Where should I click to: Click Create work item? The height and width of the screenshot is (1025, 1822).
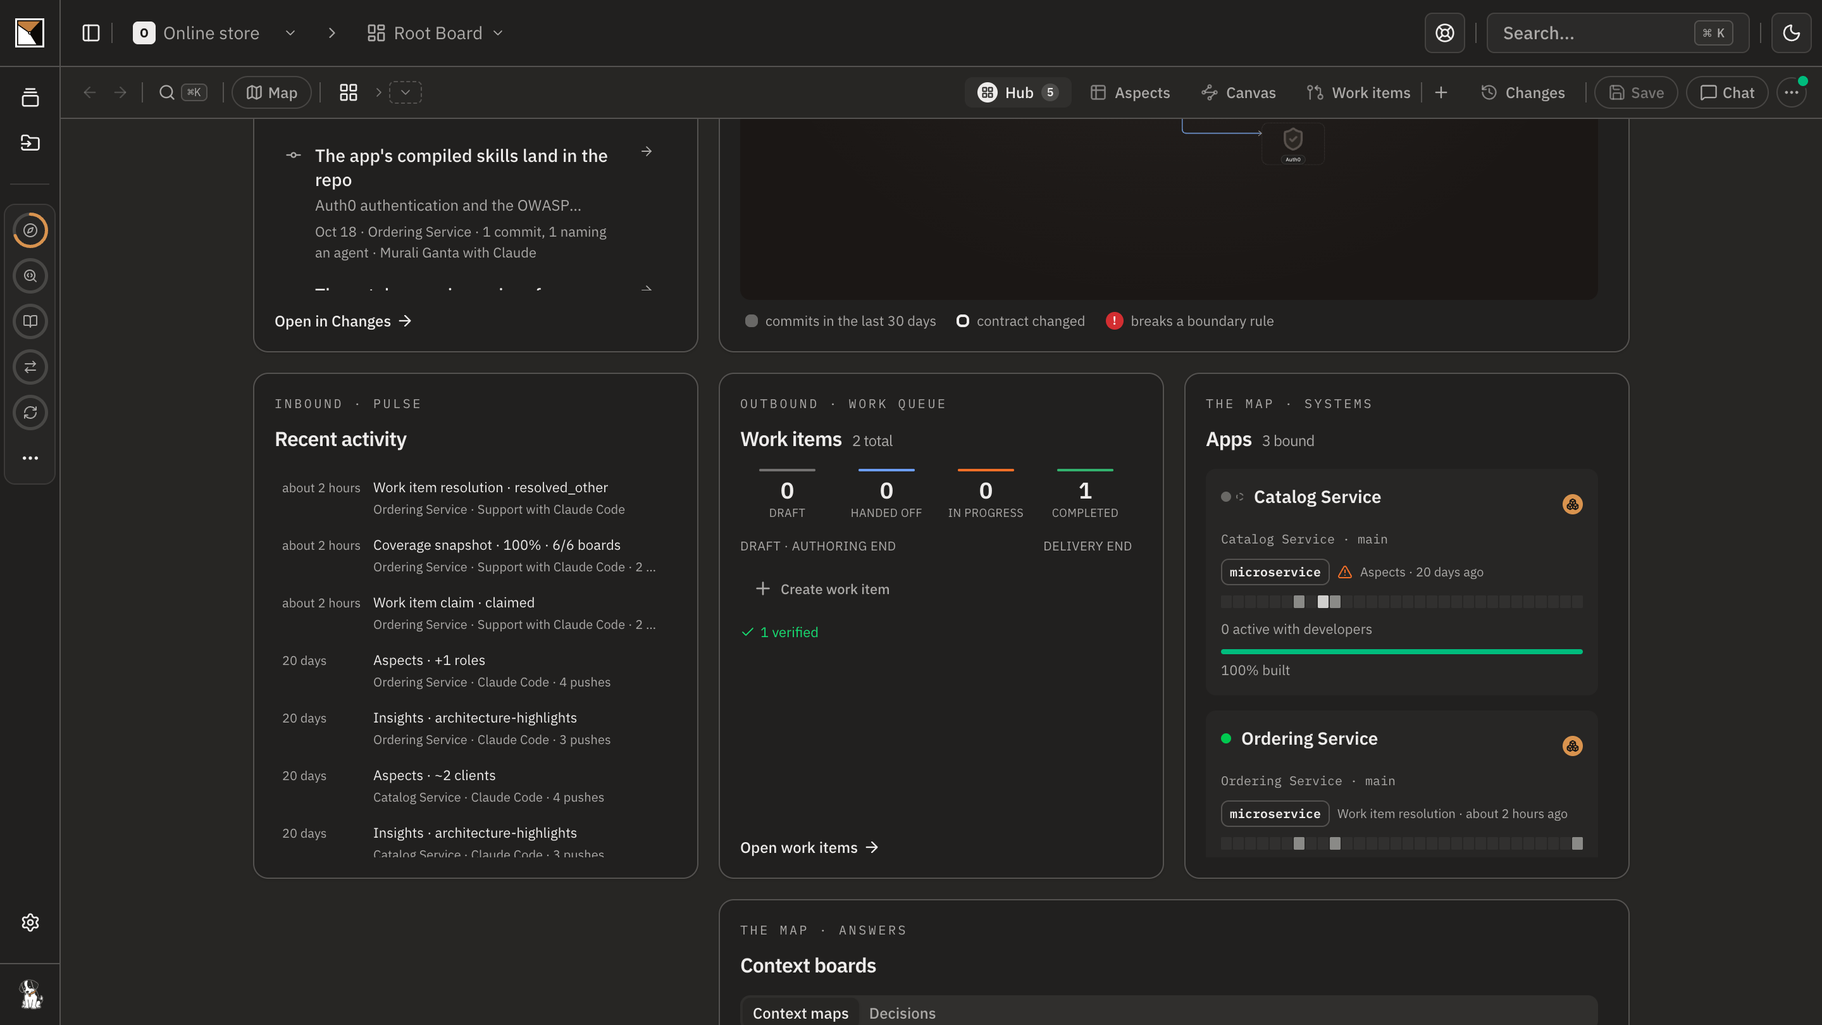click(822, 589)
